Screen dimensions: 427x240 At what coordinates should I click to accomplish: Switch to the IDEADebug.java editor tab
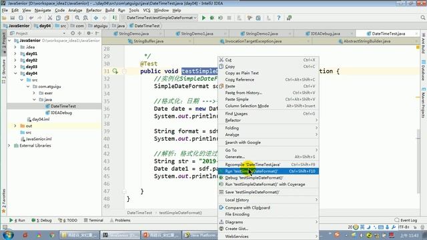pos(325,34)
